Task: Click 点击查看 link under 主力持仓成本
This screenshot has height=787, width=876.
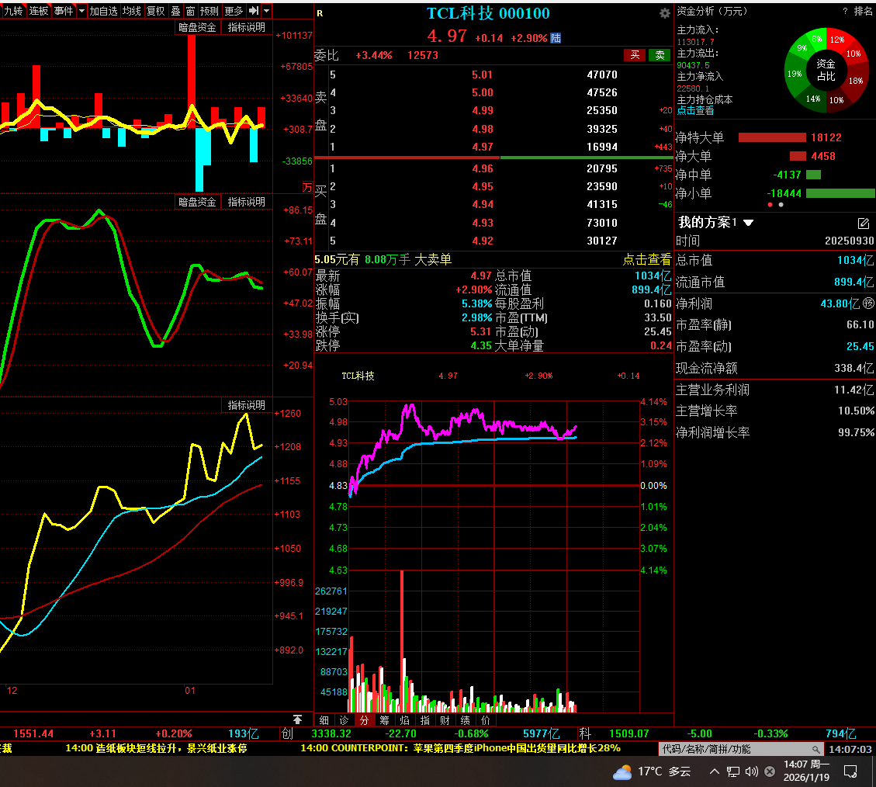Action: [695, 111]
